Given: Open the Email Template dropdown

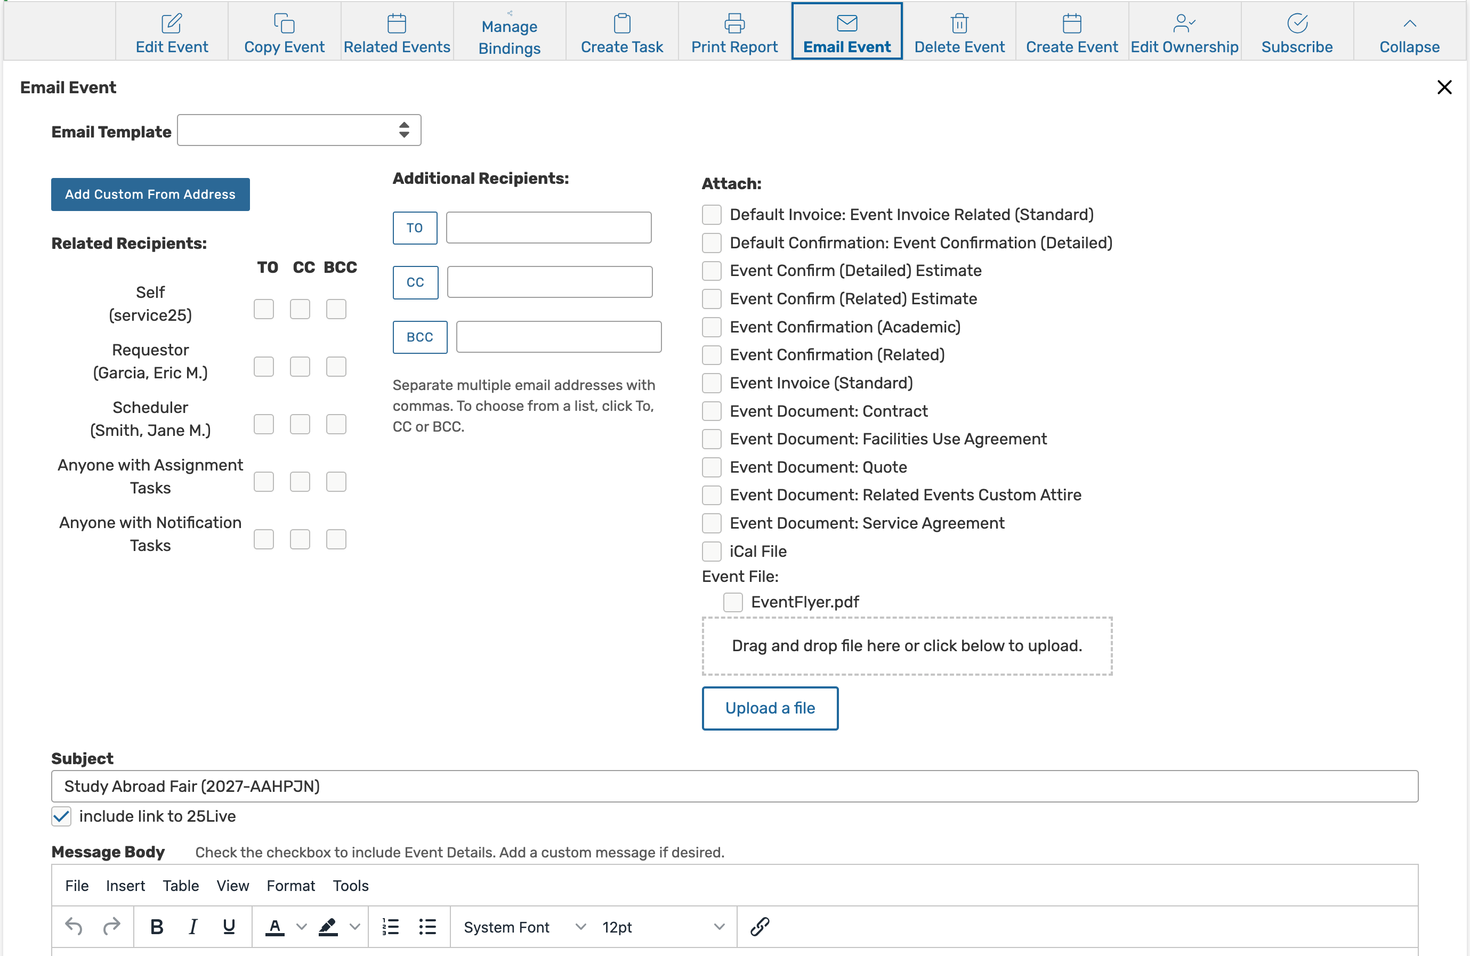Looking at the screenshot, I should coord(299,131).
